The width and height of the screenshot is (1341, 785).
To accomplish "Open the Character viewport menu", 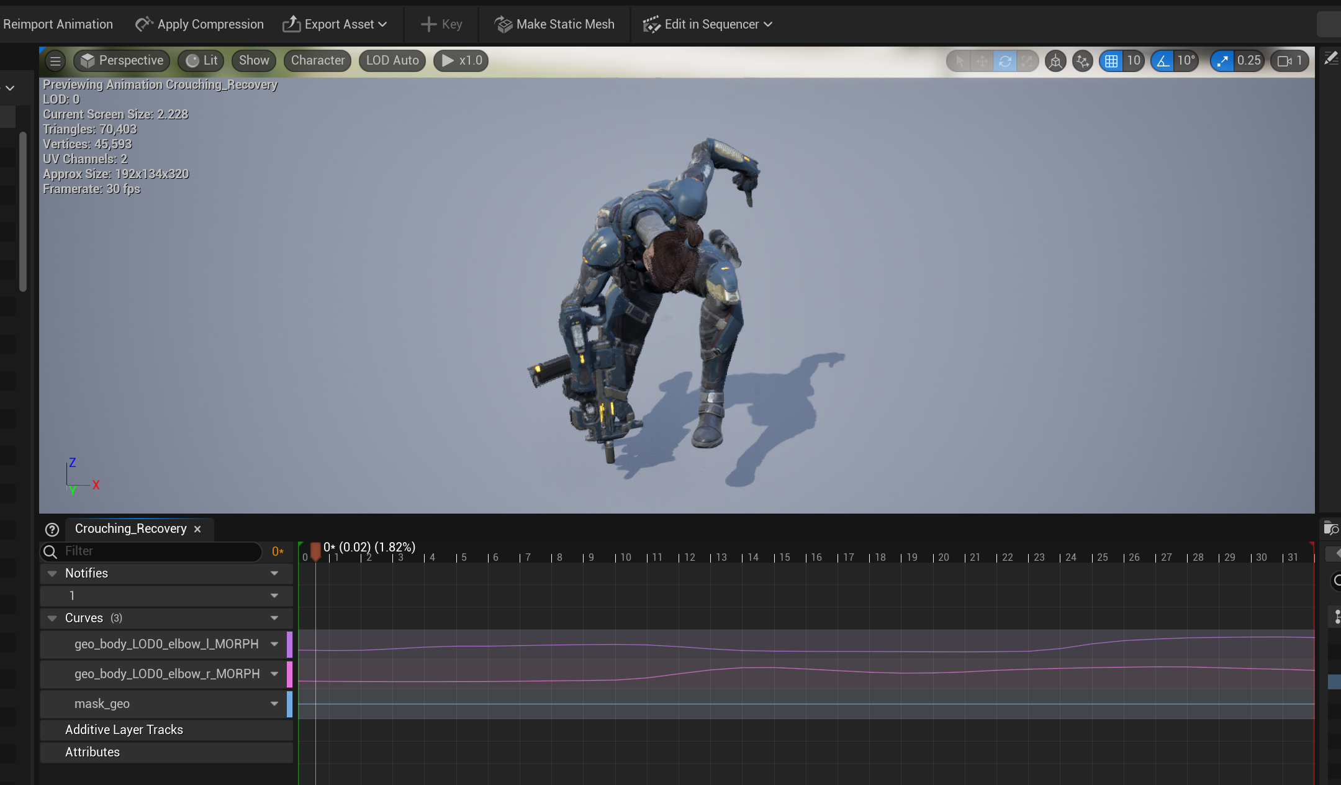I will point(317,60).
